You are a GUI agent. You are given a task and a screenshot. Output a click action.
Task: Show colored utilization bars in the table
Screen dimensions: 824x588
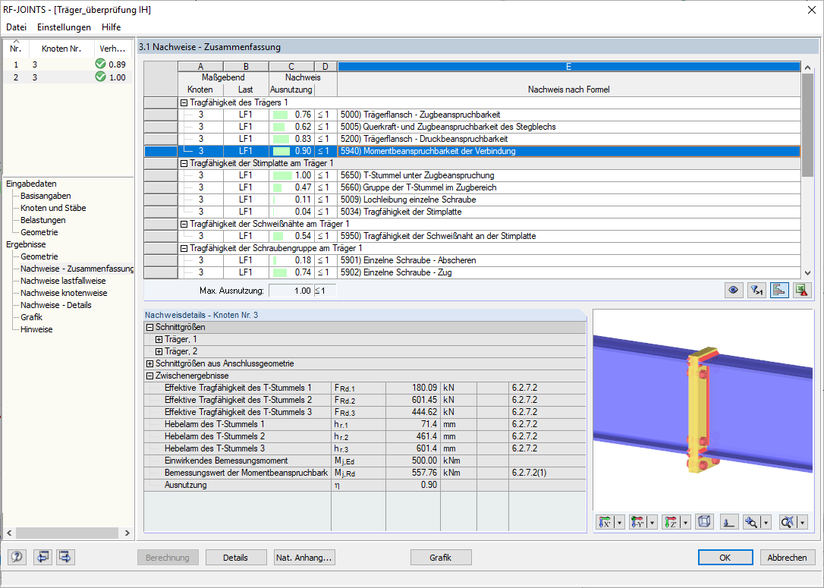pyautogui.click(x=779, y=290)
